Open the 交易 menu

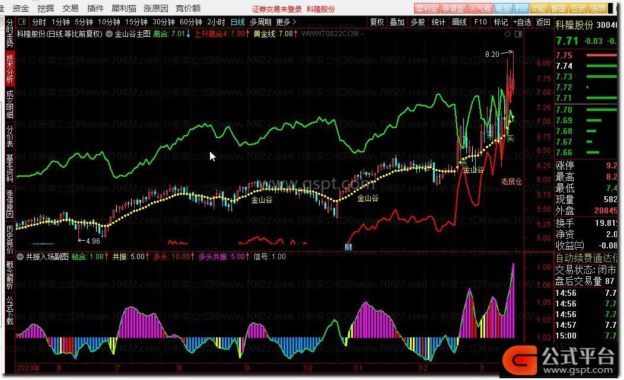[71, 8]
